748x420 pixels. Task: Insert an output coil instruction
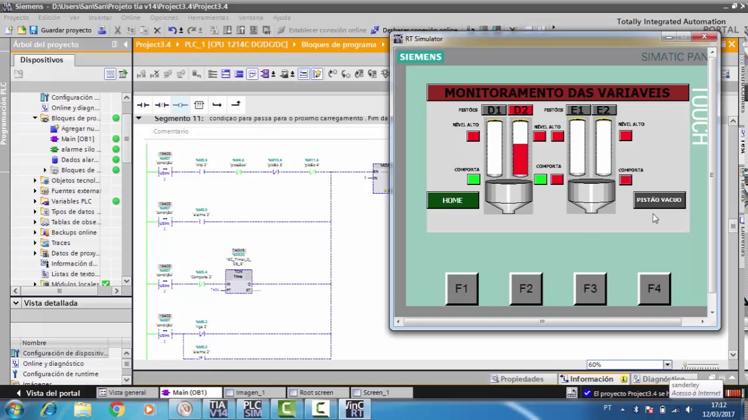pyautogui.click(x=180, y=104)
